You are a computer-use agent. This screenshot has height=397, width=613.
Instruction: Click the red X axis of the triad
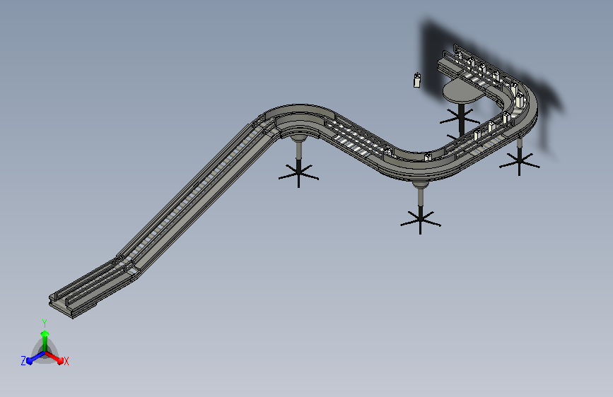54,357
